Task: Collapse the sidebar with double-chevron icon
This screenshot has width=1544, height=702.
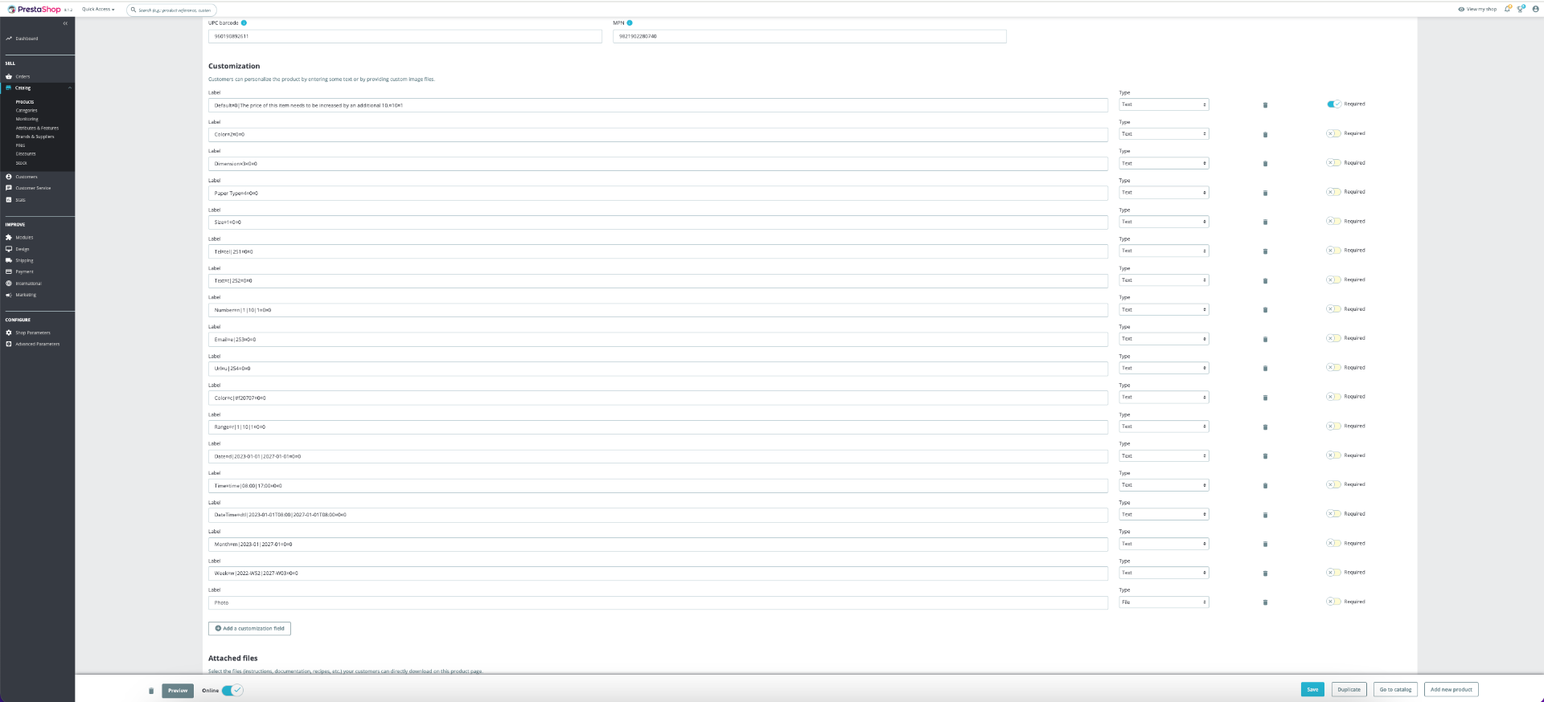Action: click(65, 23)
